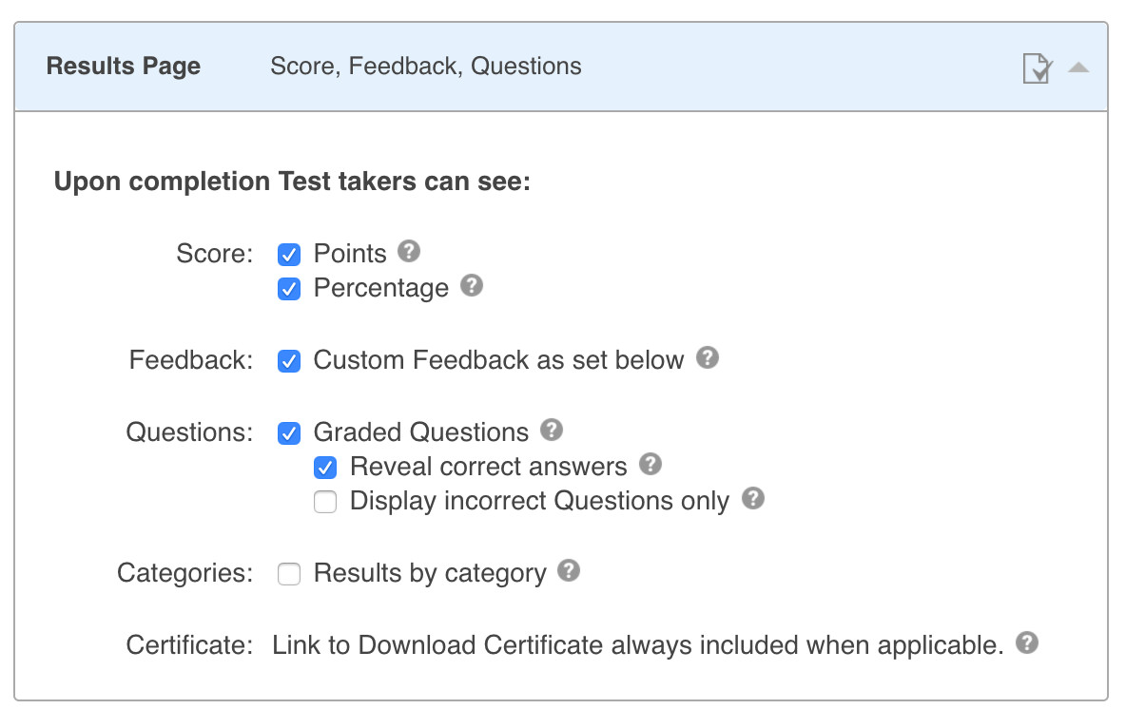1126x709 pixels.
Task: Uncheck the Graded Questions checkbox
Action: click(x=289, y=433)
